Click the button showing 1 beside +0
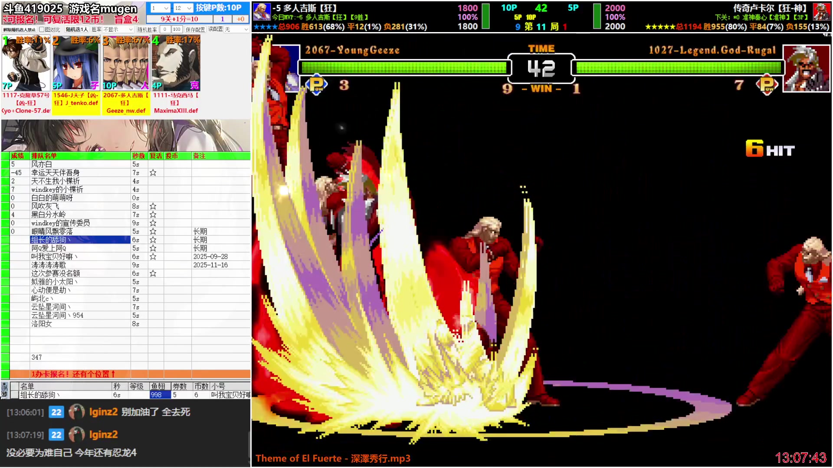The image size is (833, 468). [x=223, y=19]
